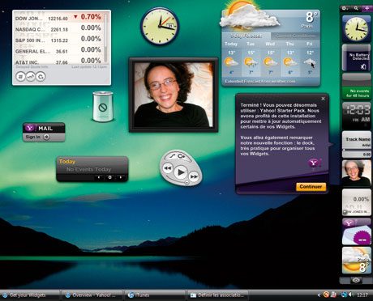373x301 pixels.
Task: Click the Yahoo Y! logo in popup
Action: [314, 163]
